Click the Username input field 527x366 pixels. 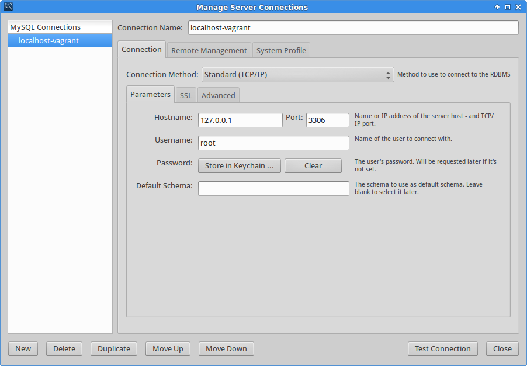pyautogui.click(x=273, y=143)
